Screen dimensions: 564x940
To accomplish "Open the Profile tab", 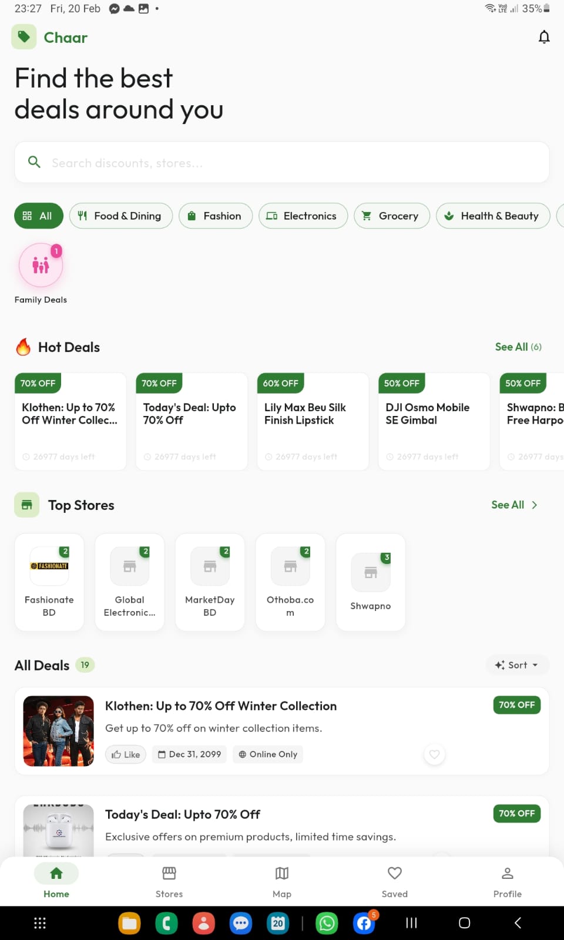I will pos(507,880).
